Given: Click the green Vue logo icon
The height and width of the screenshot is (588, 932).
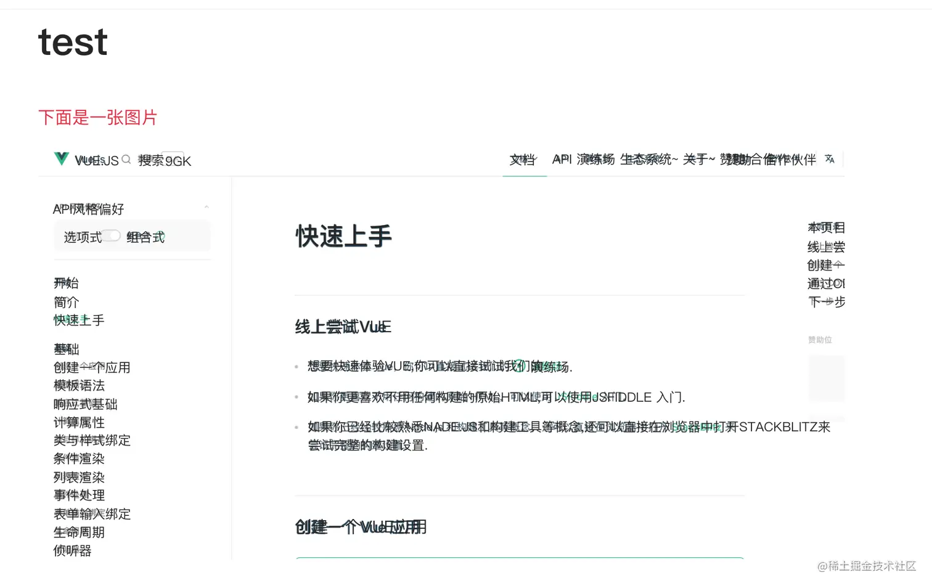Looking at the screenshot, I should click(62, 159).
